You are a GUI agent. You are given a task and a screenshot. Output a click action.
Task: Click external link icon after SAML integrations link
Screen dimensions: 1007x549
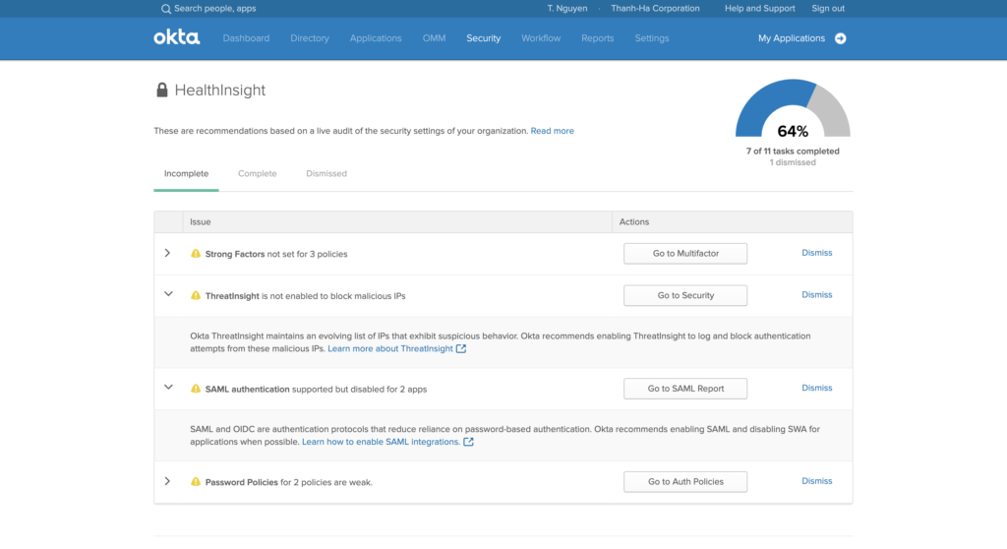(469, 442)
